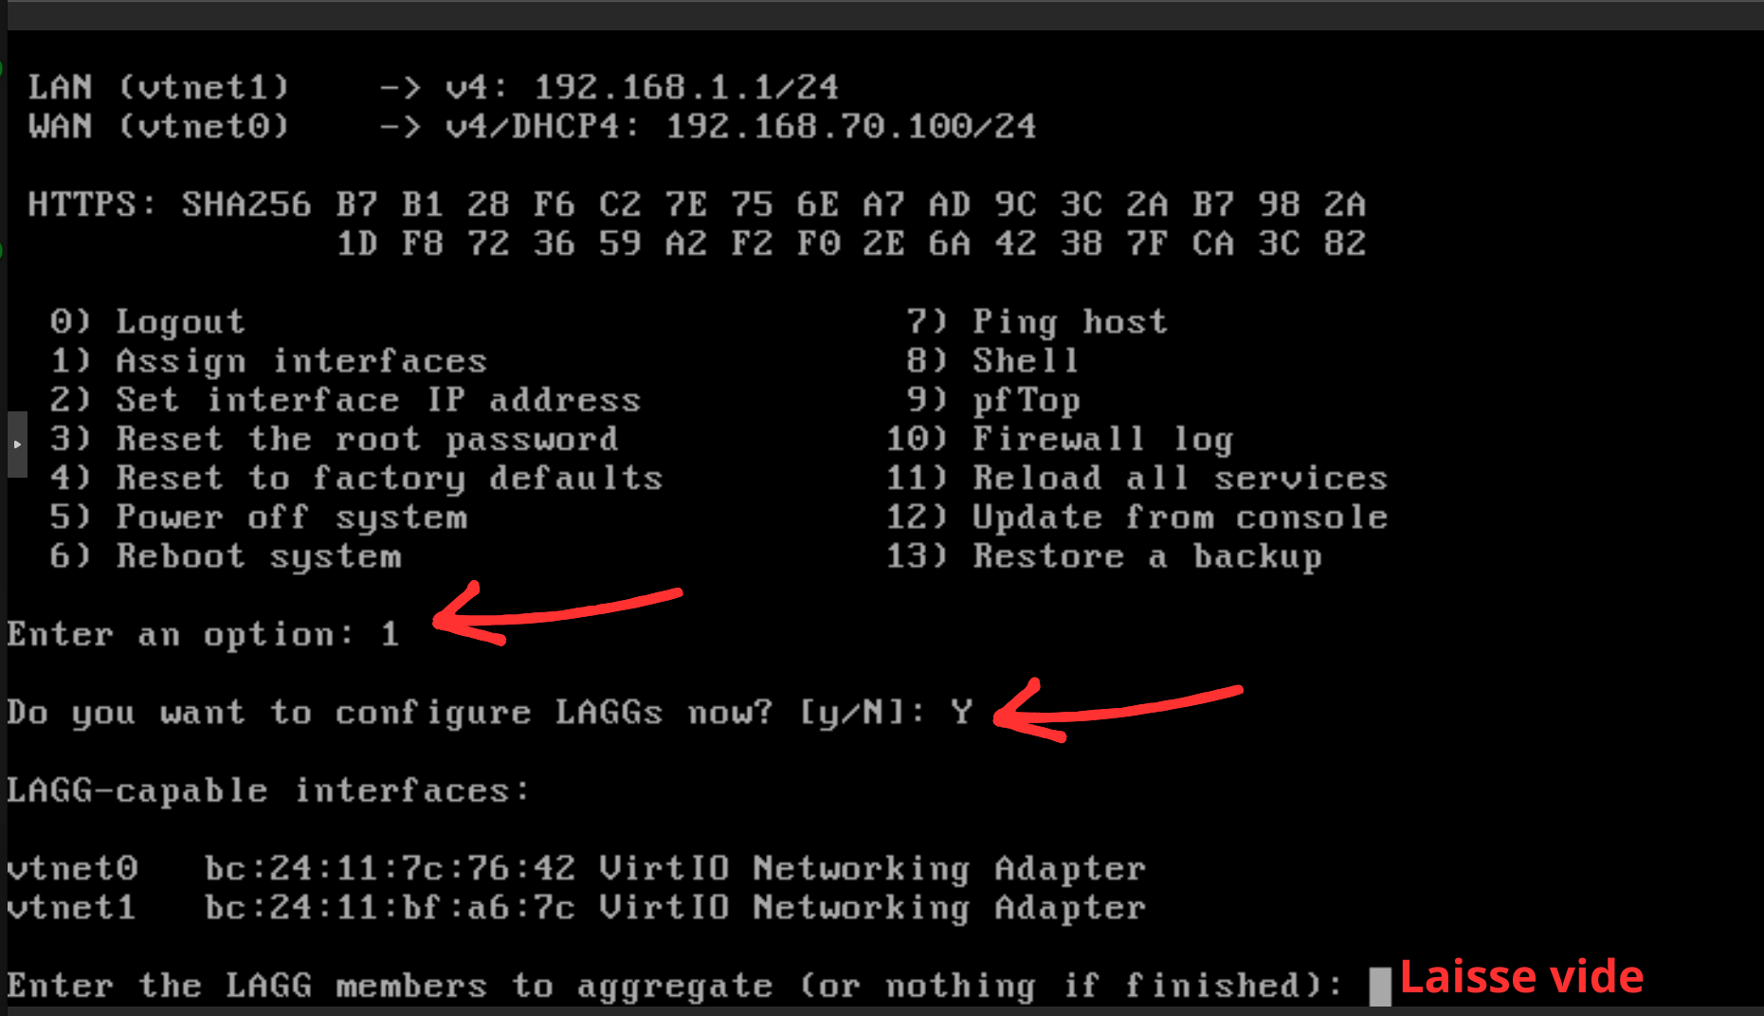Click the Restore a backup option
The image size is (1764, 1016).
click(1104, 556)
